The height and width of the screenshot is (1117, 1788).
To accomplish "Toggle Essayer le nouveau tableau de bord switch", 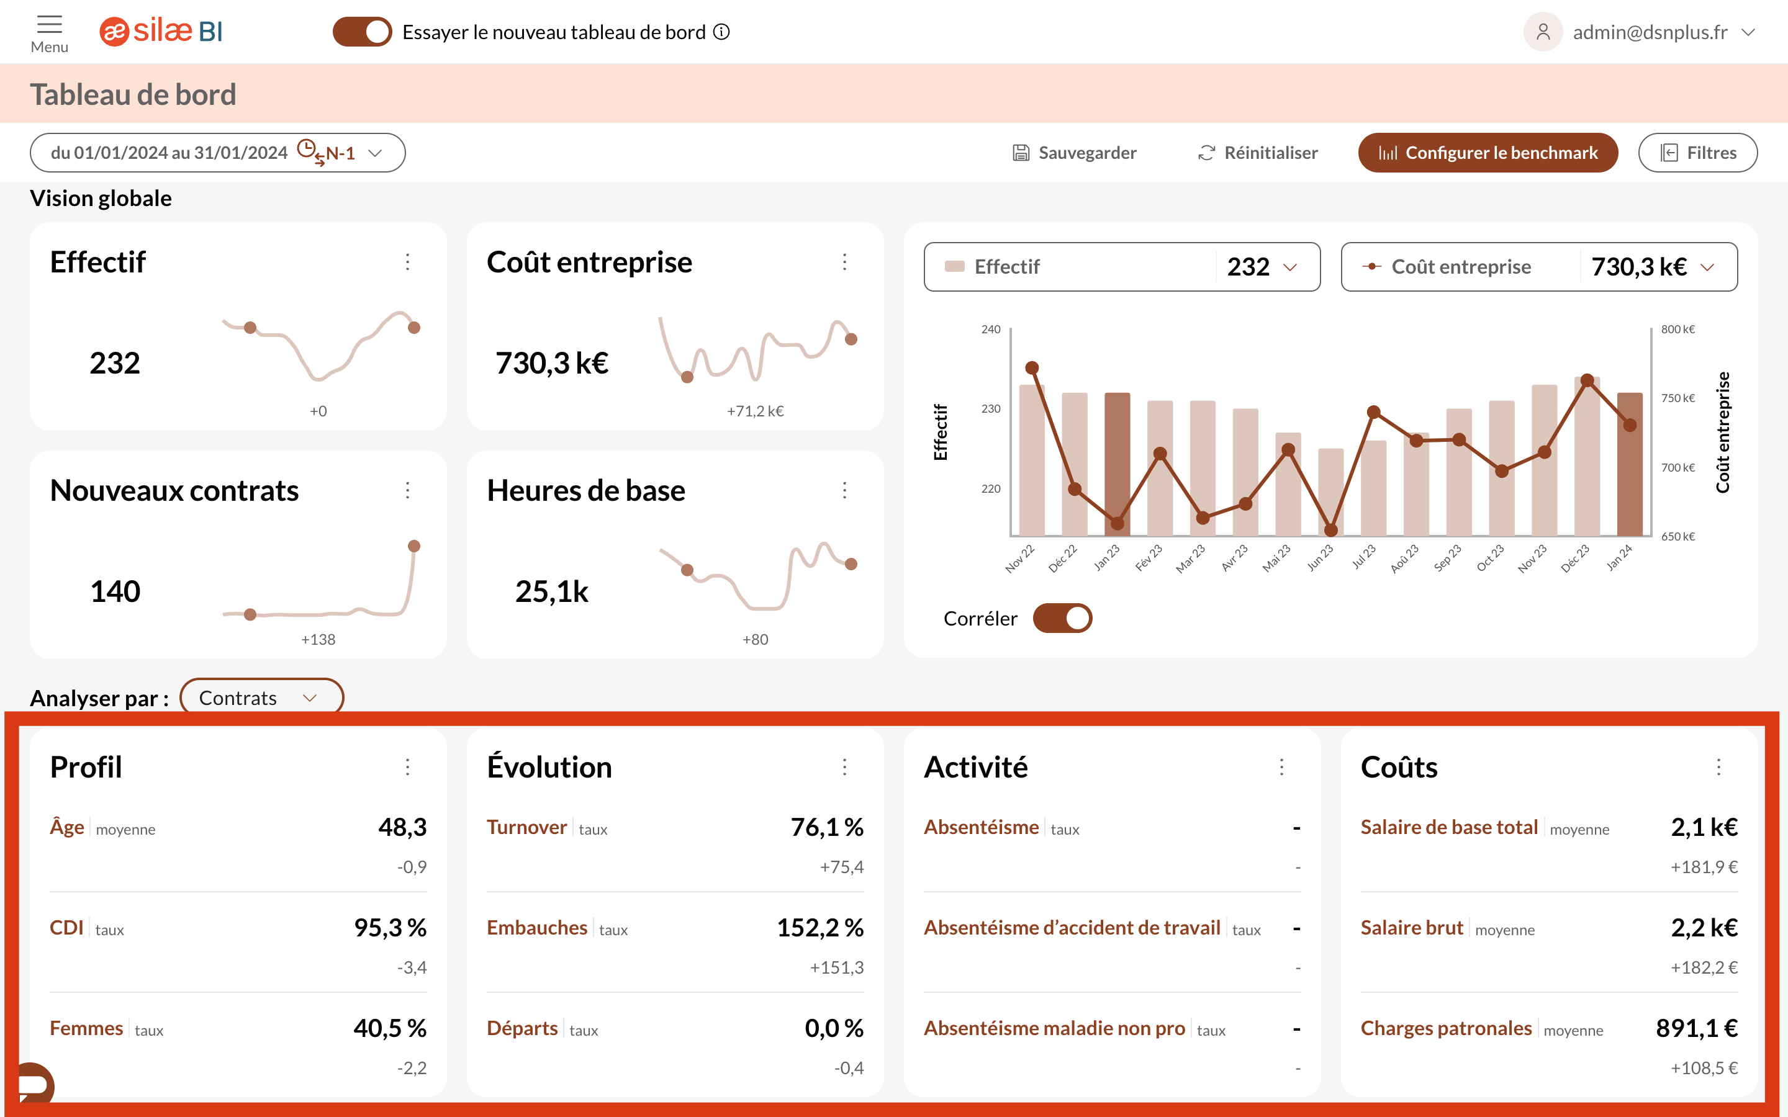I will click(362, 32).
